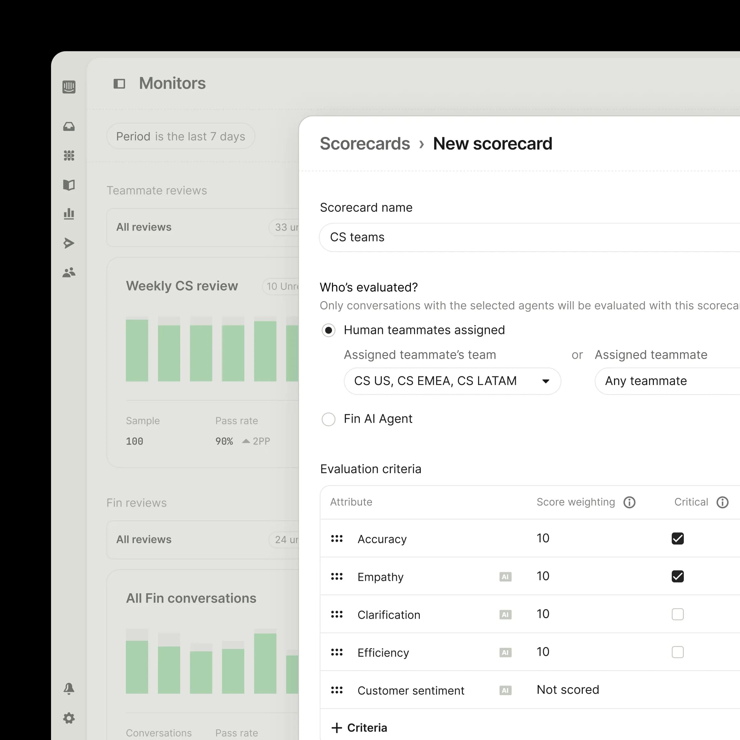Click New scorecard breadcrumb title
Image resolution: width=740 pixels, height=740 pixels.
tap(492, 144)
